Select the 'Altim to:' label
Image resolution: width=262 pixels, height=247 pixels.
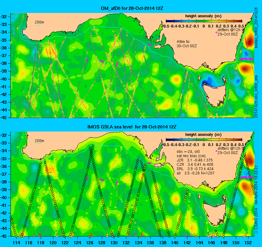183,41
